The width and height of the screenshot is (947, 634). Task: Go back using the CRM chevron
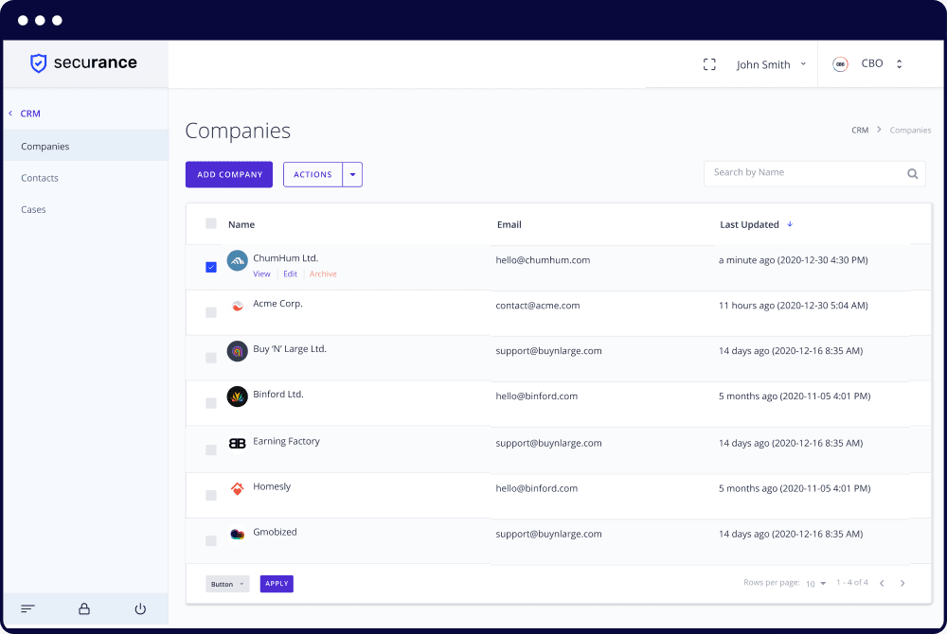pyautogui.click(x=10, y=114)
